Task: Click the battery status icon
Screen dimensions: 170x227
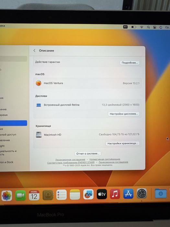Action: pos(134,27)
